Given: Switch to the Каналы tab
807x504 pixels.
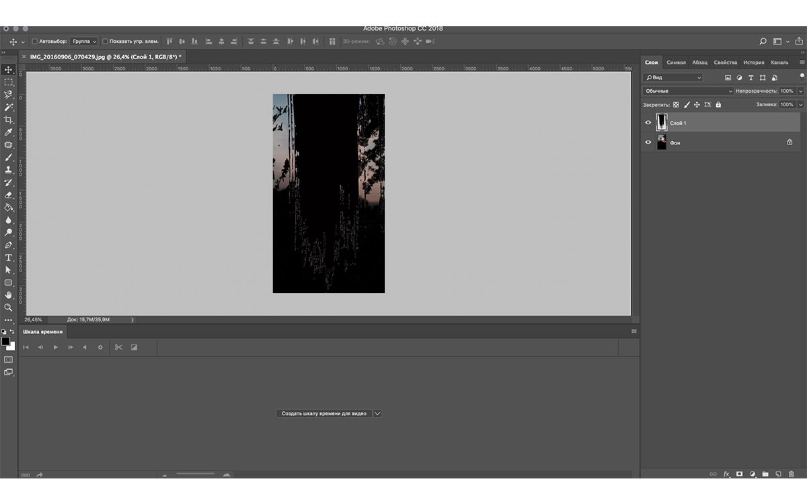Looking at the screenshot, I should point(779,62).
